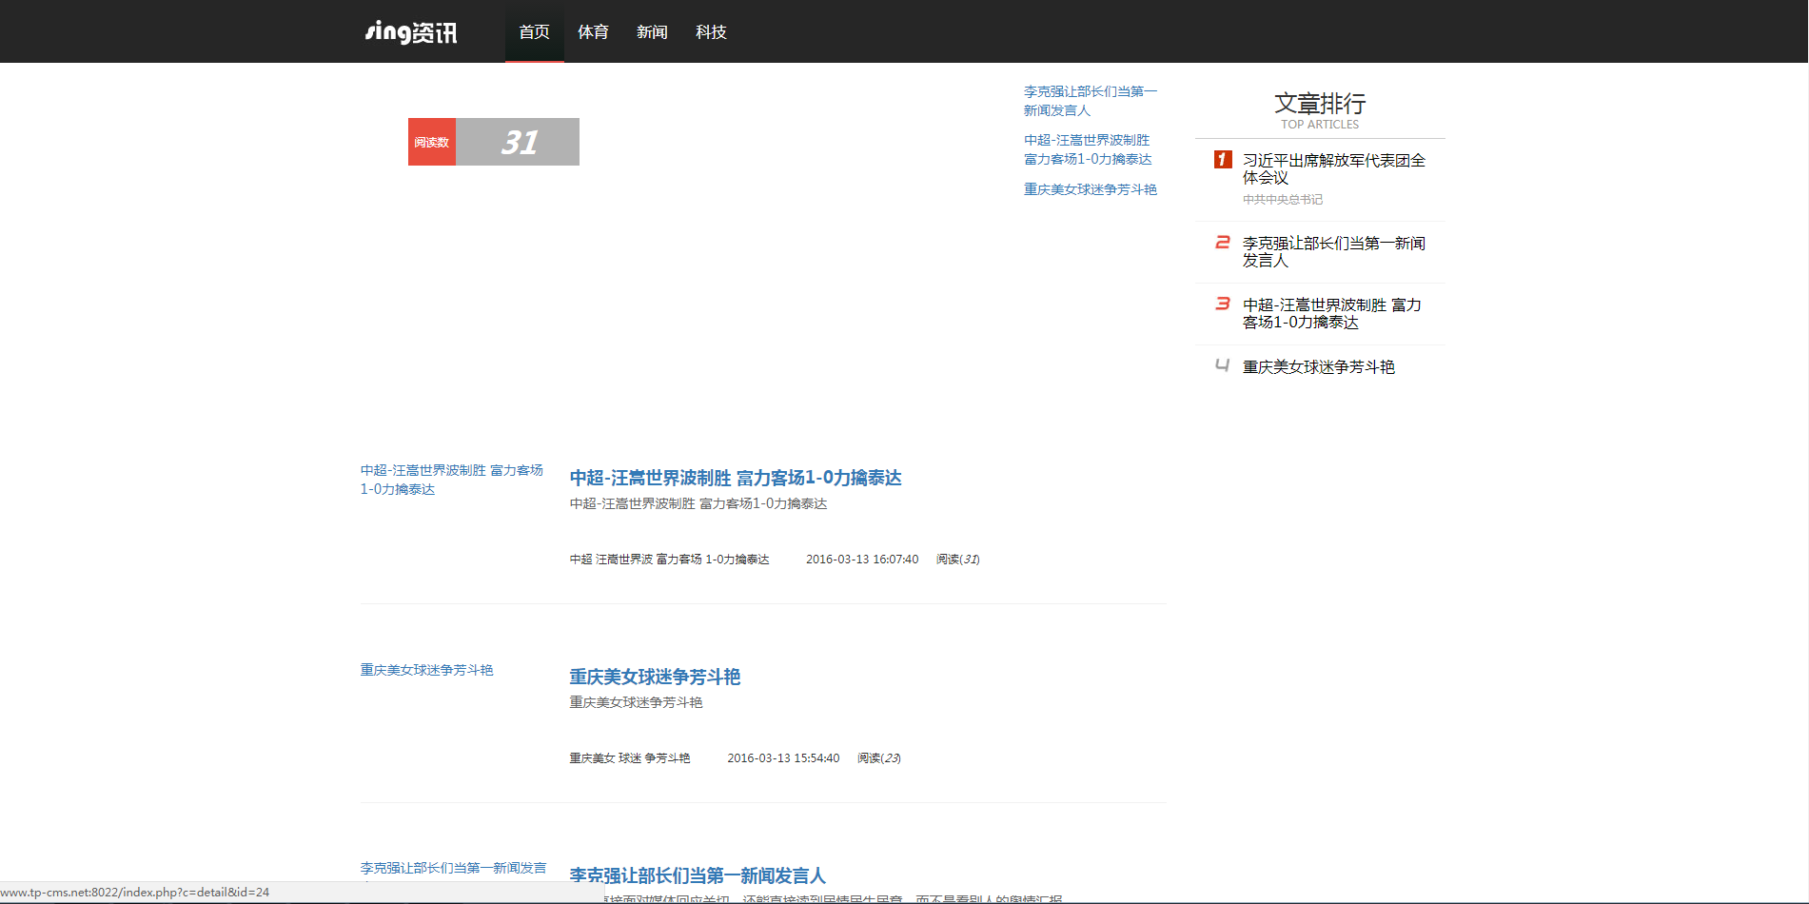The width and height of the screenshot is (1809, 904).
Task: Select the 科技 navigation tab
Action: pyautogui.click(x=711, y=31)
